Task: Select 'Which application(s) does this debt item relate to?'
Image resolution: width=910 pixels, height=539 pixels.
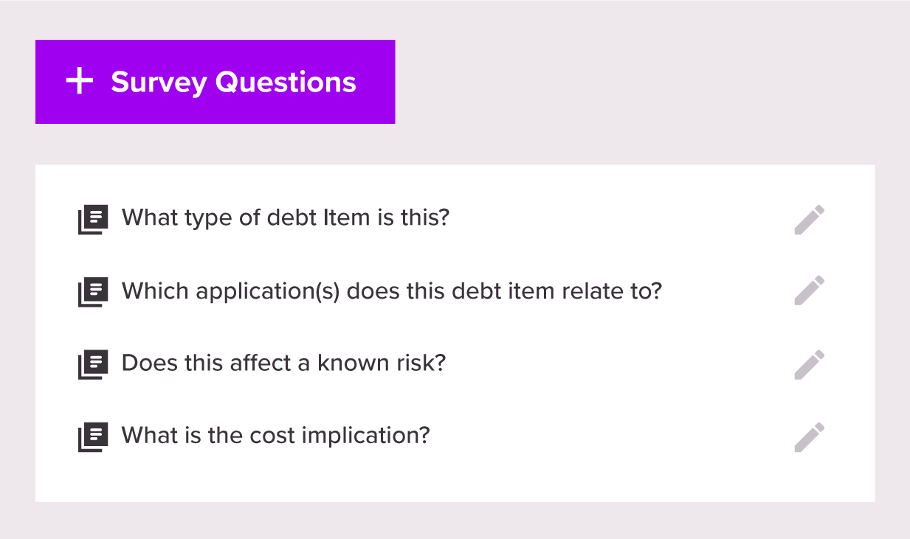Action: 391,291
